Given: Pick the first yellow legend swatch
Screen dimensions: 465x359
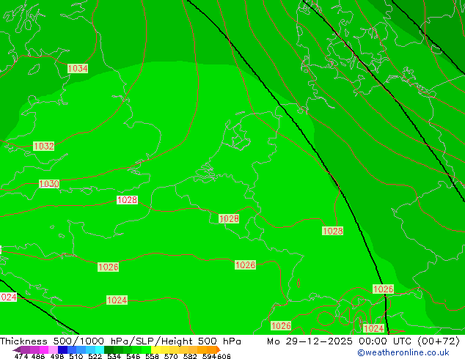Looking at the screenshot, I should tap(155, 349).
